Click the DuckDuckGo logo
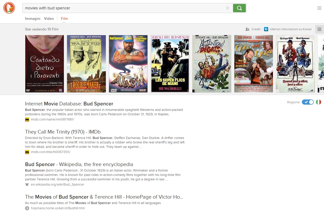The image size is (324, 215). [9, 8]
